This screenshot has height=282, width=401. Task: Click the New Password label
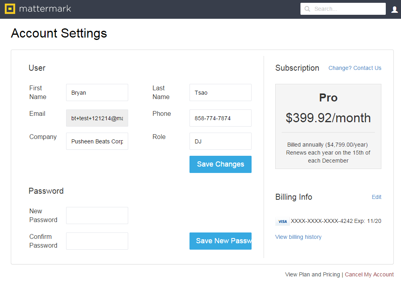[x=43, y=215]
